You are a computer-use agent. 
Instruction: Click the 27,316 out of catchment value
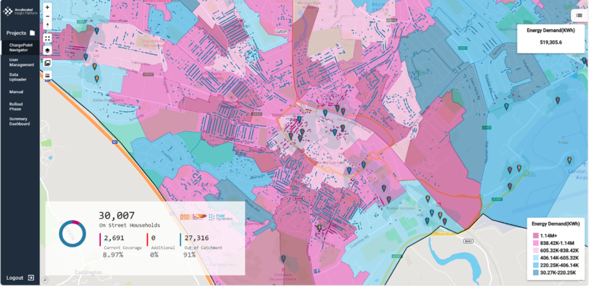[196, 238]
